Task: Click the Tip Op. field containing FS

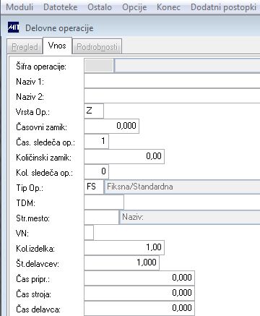Action: (94, 187)
